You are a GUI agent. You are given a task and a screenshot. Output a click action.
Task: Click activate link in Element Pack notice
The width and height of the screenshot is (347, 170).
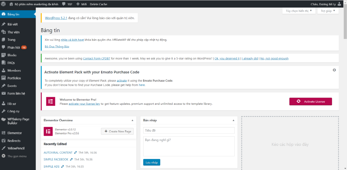(x=121, y=81)
